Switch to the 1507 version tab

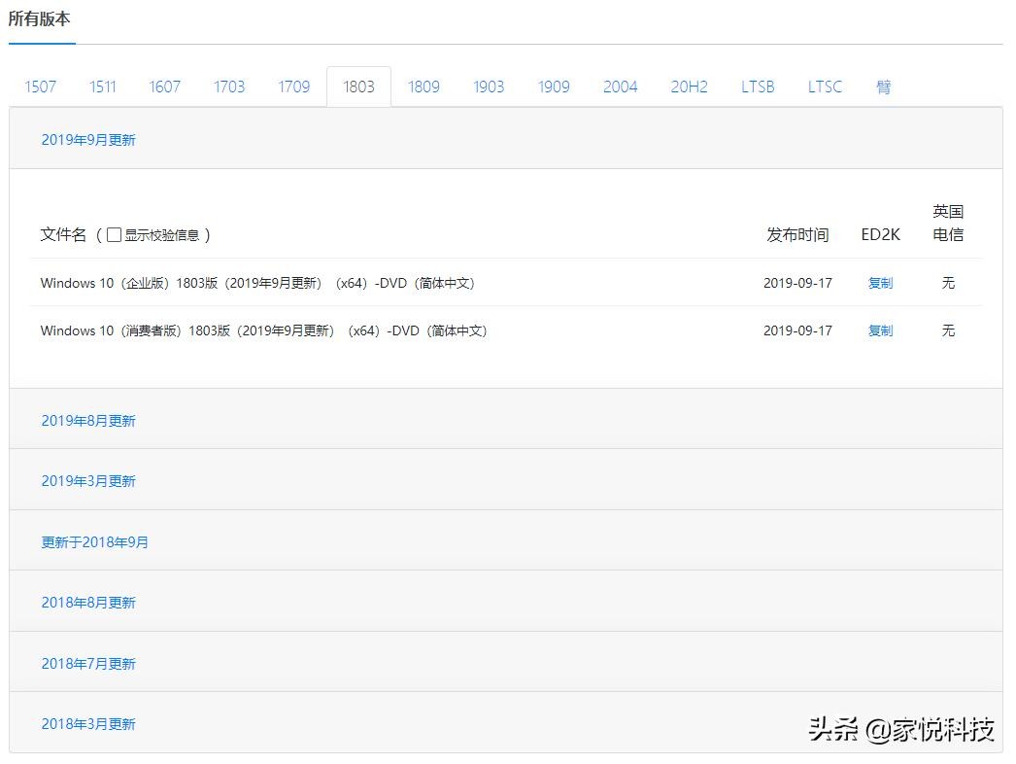point(41,87)
